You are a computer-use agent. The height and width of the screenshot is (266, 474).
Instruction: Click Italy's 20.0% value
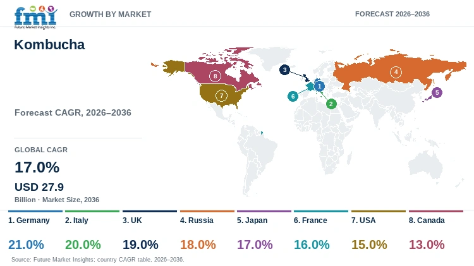tap(83, 245)
